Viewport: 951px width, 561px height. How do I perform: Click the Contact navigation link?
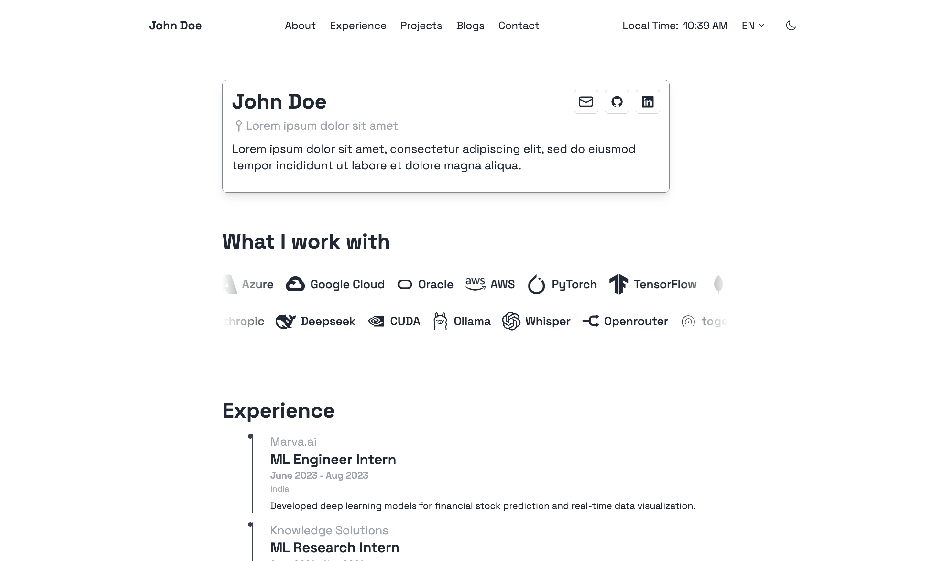(x=518, y=26)
